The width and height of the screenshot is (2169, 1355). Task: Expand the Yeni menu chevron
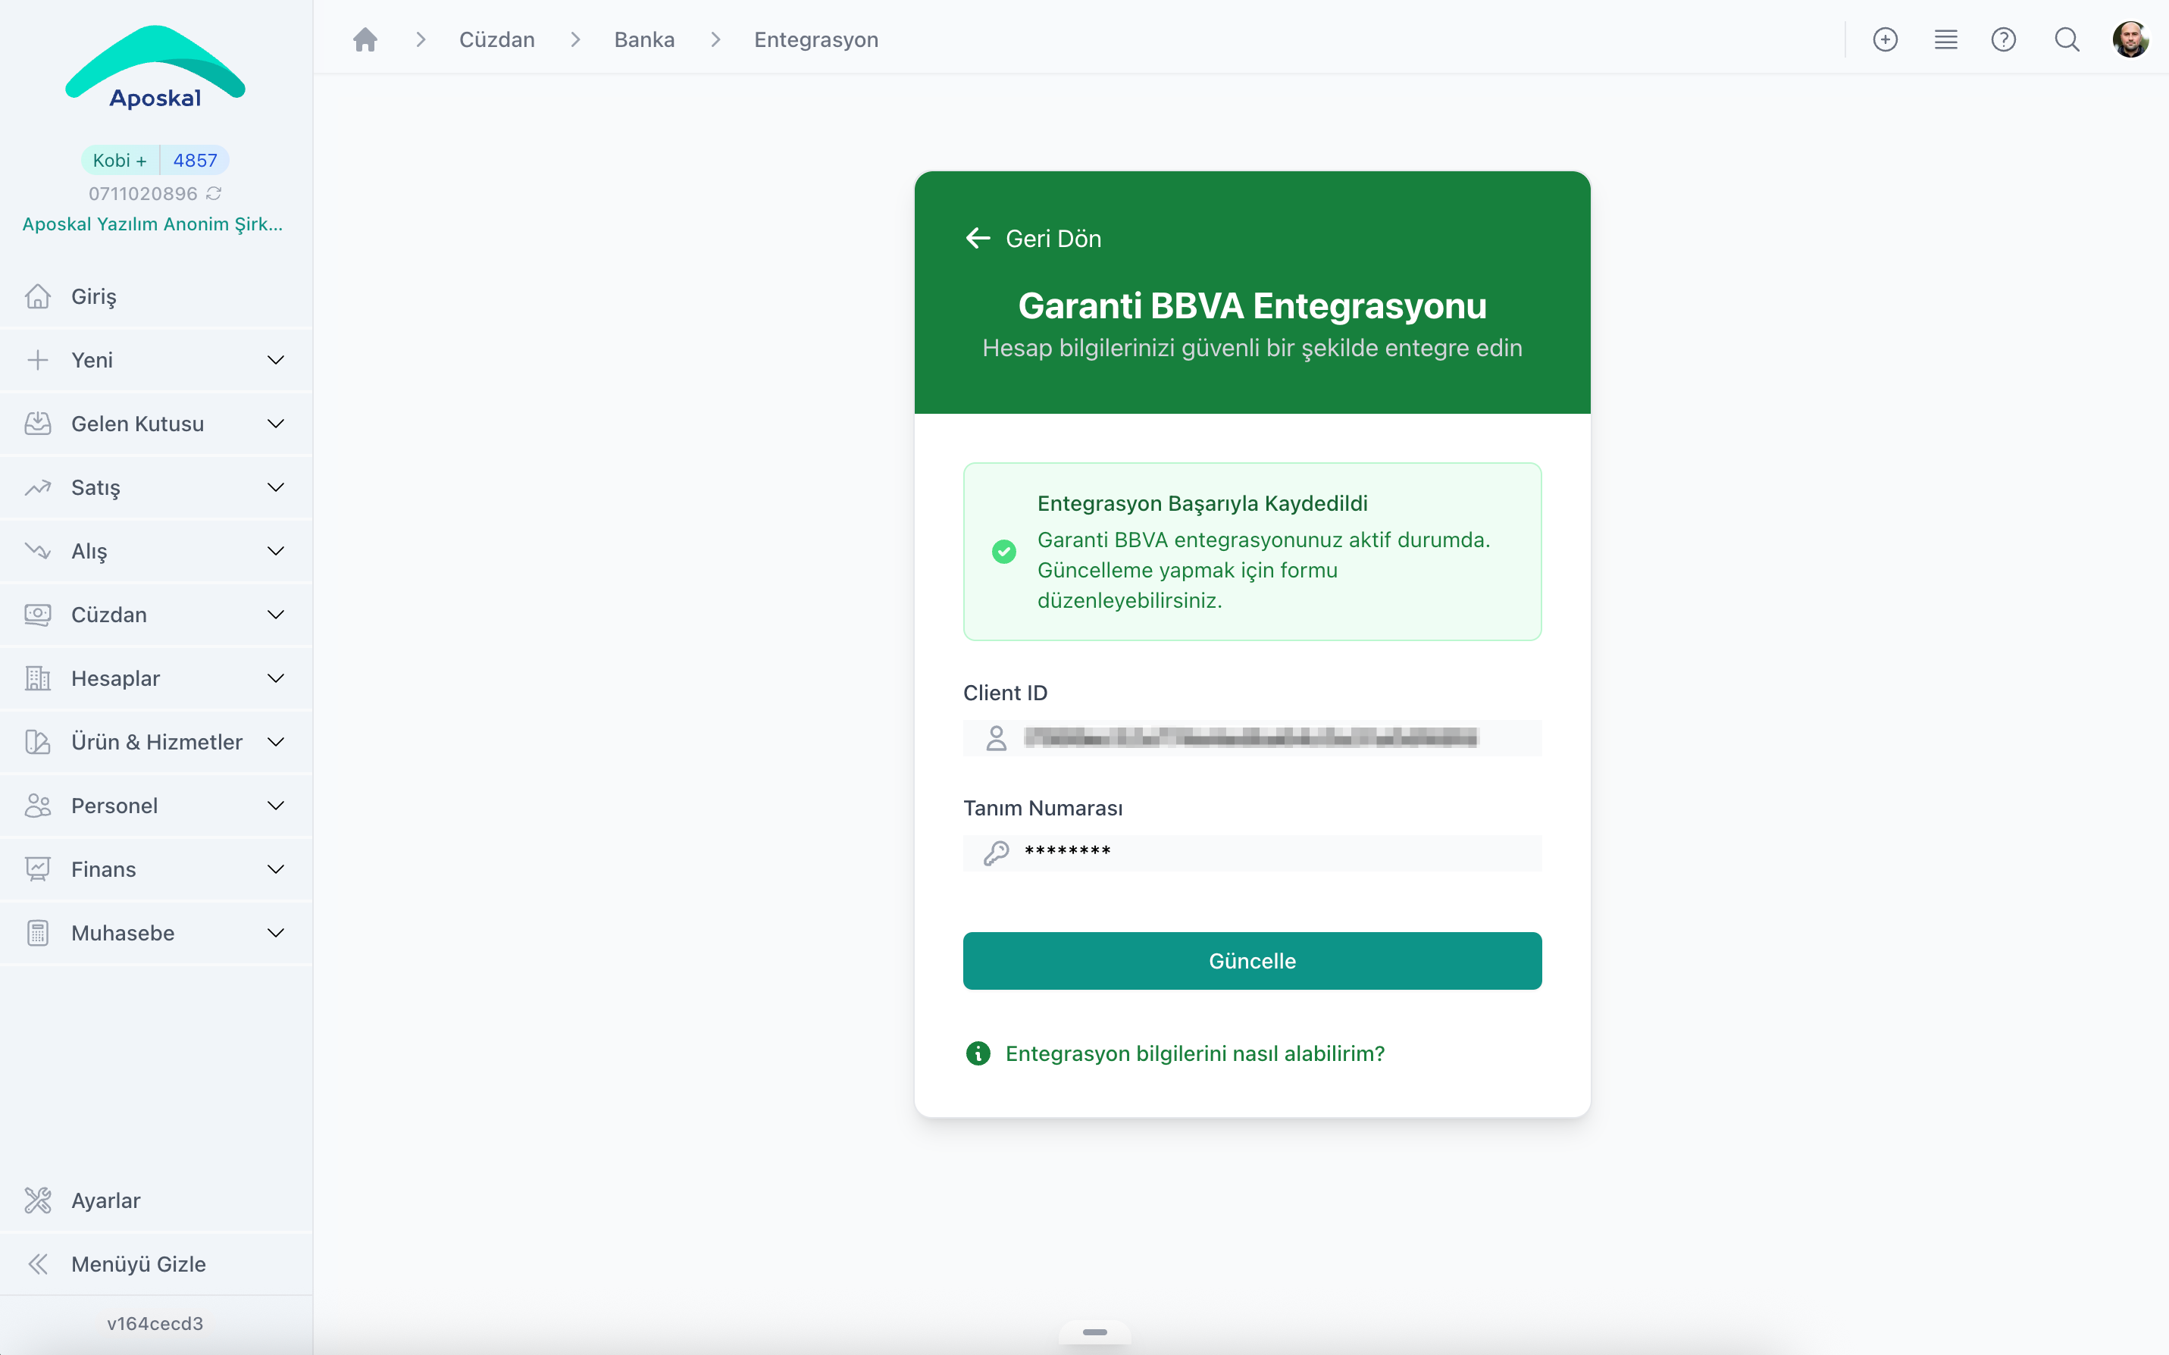click(x=276, y=360)
